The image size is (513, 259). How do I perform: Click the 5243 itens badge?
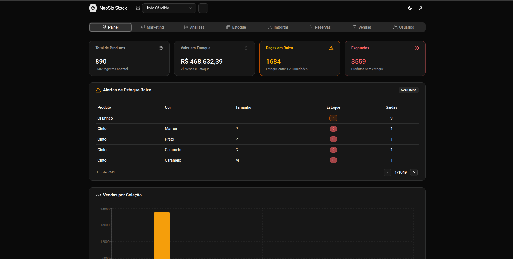409,90
